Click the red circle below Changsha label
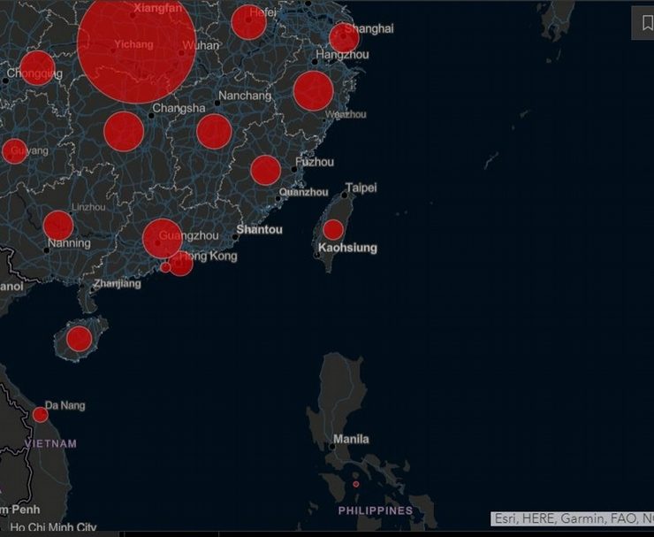The height and width of the screenshot is (537, 654). coord(124,131)
